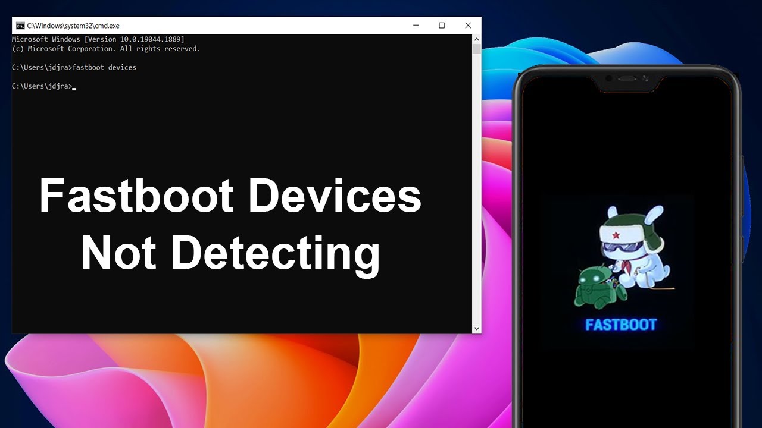The width and height of the screenshot is (762, 428).
Task: Maximize the Command Prompt window
Action: (x=442, y=26)
